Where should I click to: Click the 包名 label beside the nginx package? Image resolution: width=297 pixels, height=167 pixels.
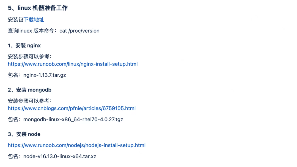coord(13,75)
